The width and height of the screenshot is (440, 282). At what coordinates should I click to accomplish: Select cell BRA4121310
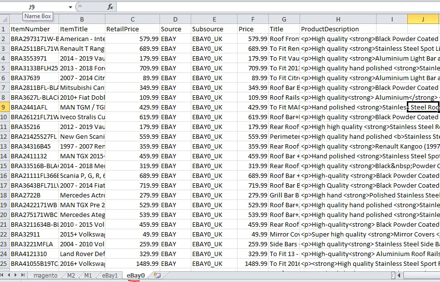(x=34, y=254)
